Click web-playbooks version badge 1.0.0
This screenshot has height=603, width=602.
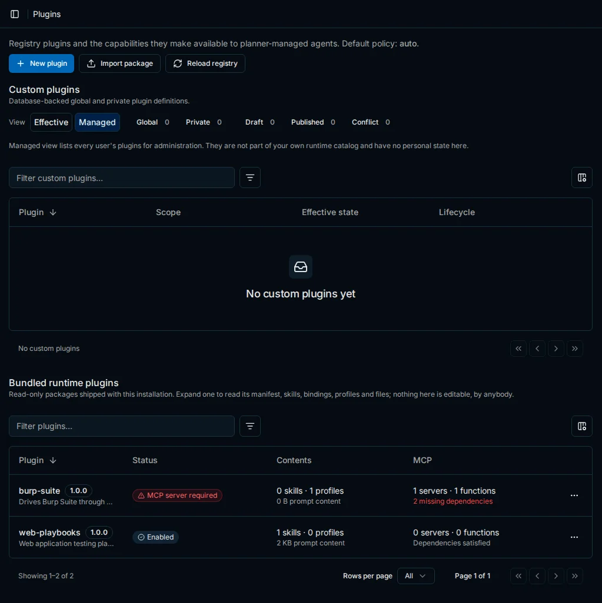pyautogui.click(x=99, y=532)
